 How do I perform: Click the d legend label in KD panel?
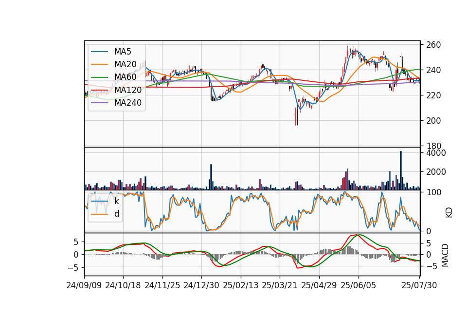(x=116, y=214)
